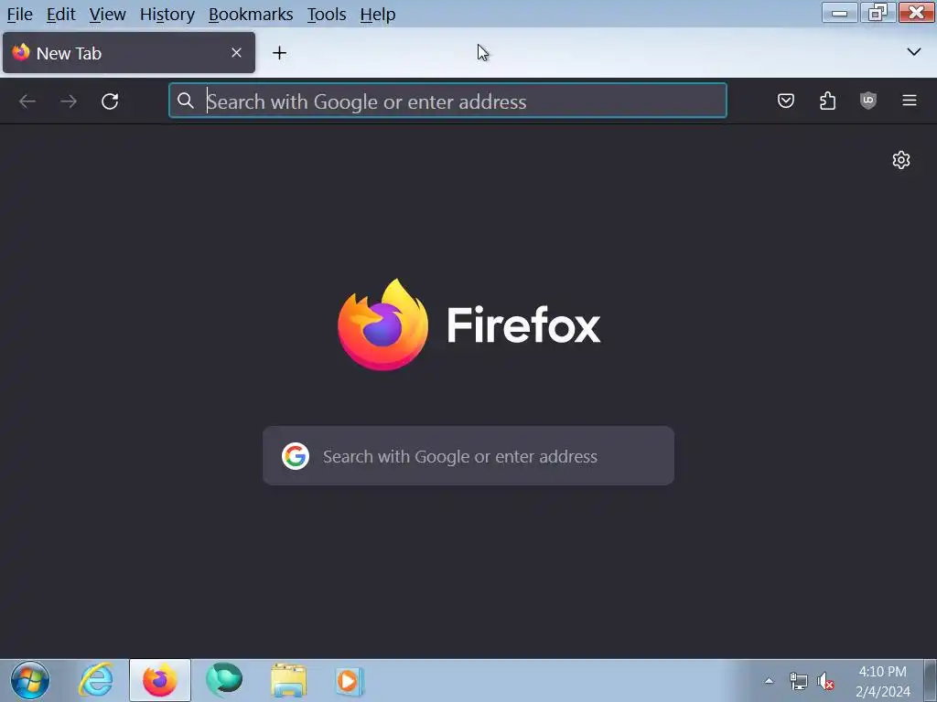Click the Firefox logo on page
937x702 pixels.
tap(382, 324)
